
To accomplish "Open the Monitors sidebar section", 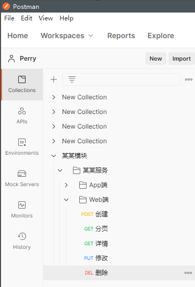I will tap(22, 210).
